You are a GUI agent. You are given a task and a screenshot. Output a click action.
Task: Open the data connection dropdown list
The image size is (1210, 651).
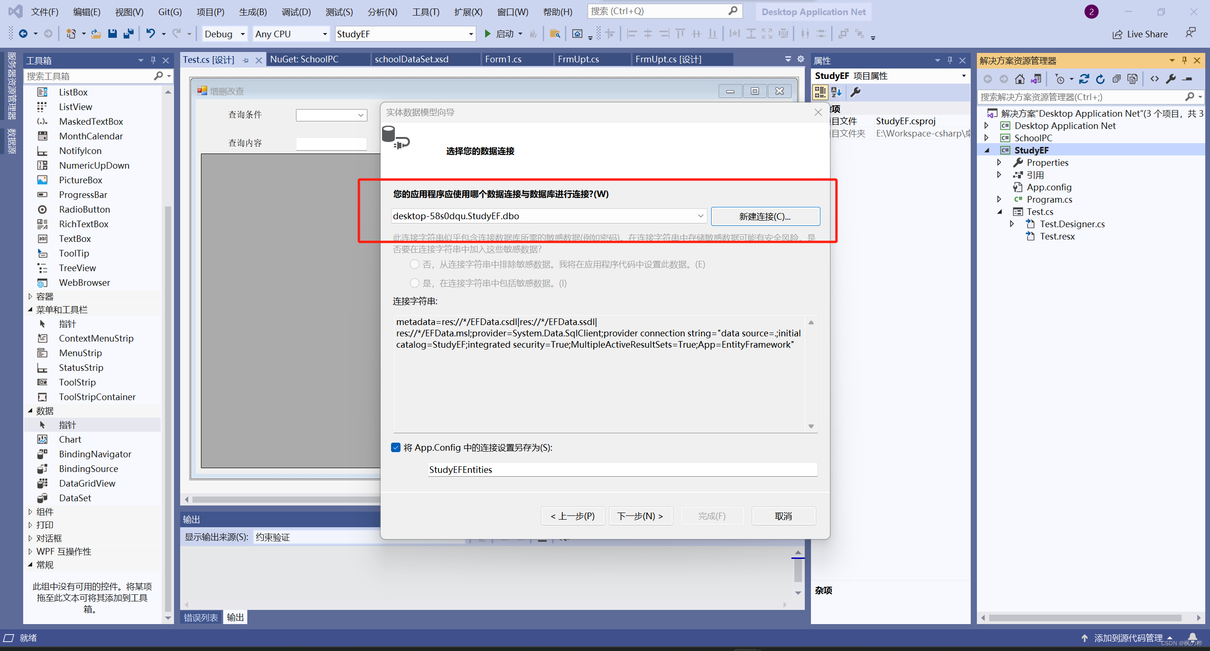point(700,216)
